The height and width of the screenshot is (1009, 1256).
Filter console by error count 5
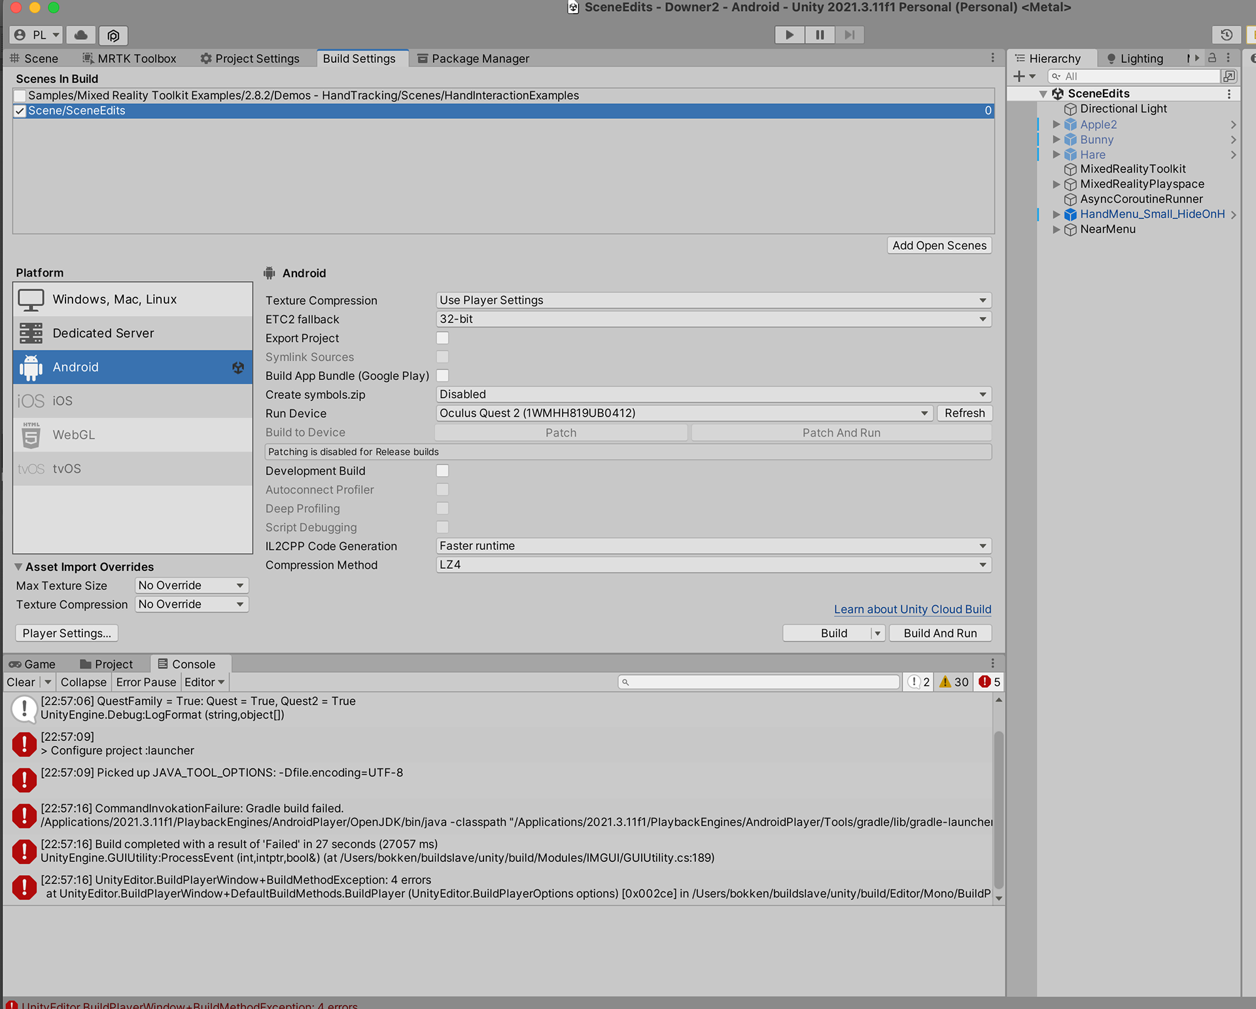[x=989, y=682]
